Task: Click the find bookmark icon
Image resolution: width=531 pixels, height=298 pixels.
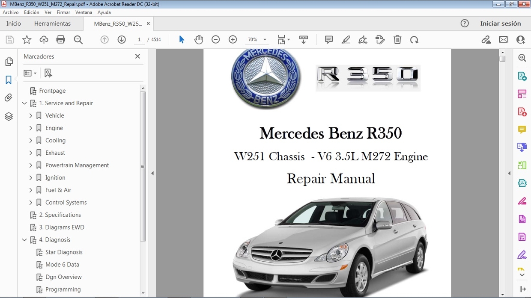Action: click(48, 73)
